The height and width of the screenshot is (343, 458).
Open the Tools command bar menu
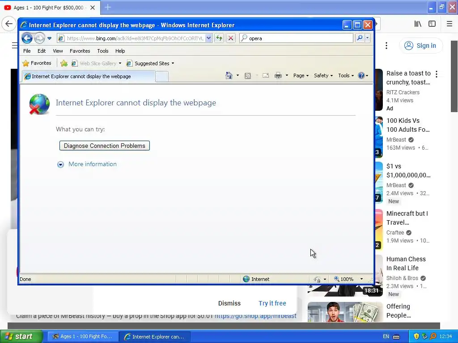pos(346,75)
